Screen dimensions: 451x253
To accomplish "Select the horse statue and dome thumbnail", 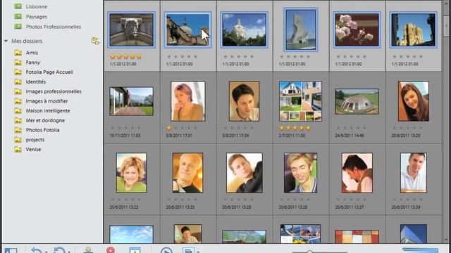I will tap(187, 30).
